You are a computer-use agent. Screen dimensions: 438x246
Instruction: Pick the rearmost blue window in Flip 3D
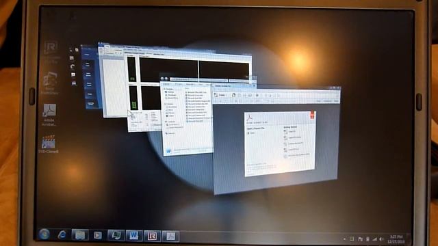click(x=90, y=78)
